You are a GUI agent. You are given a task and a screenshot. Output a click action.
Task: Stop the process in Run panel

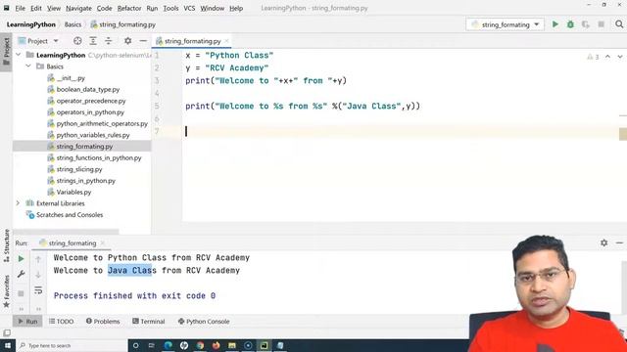[x=21, y=293]
